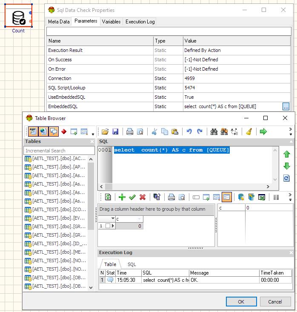
Task: Expand the grid toolbar overflow chevron
Action: [290, 195]
